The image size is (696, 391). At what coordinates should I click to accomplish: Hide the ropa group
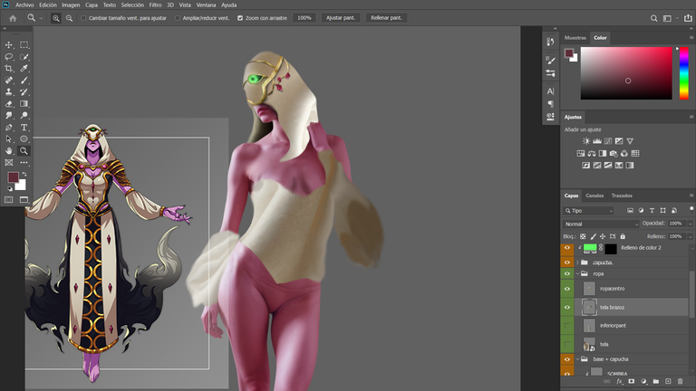click(566, 273)
